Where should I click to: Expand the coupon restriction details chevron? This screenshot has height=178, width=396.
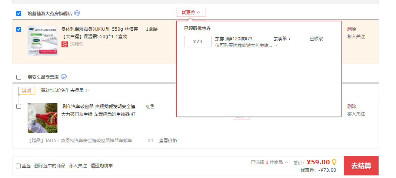tap(276, 46)
